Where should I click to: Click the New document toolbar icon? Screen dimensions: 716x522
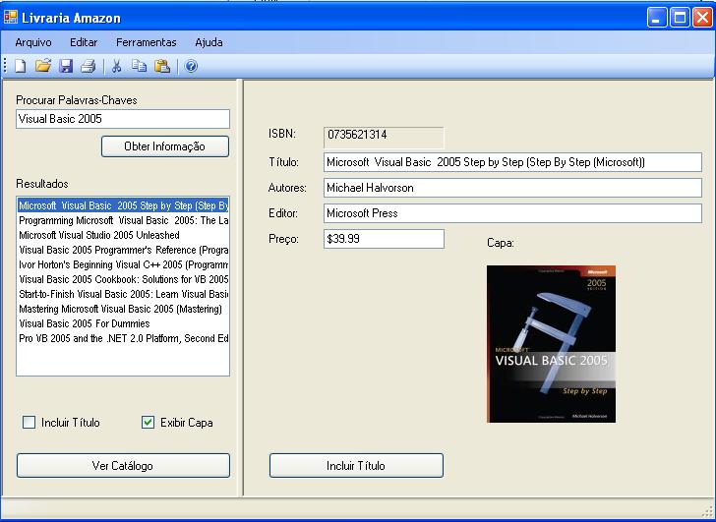(x=20, y=67)
